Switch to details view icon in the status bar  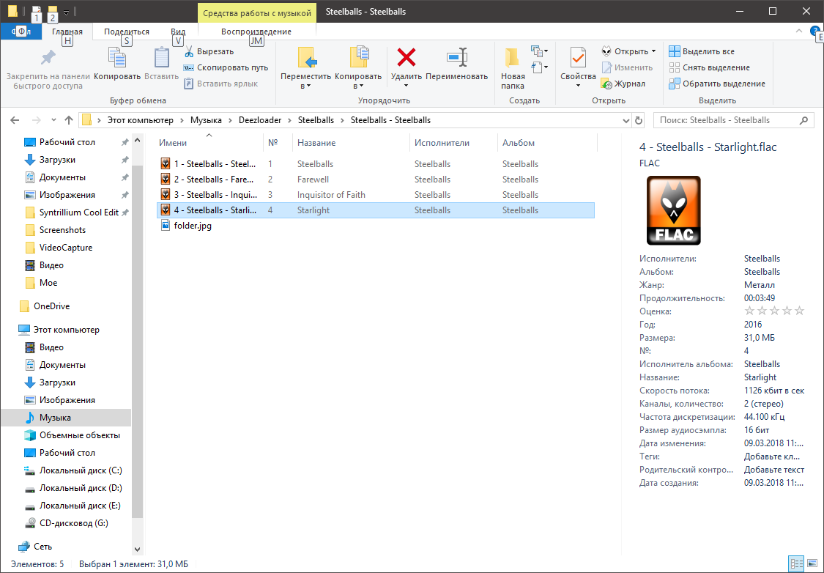click(x=797, y=564)
